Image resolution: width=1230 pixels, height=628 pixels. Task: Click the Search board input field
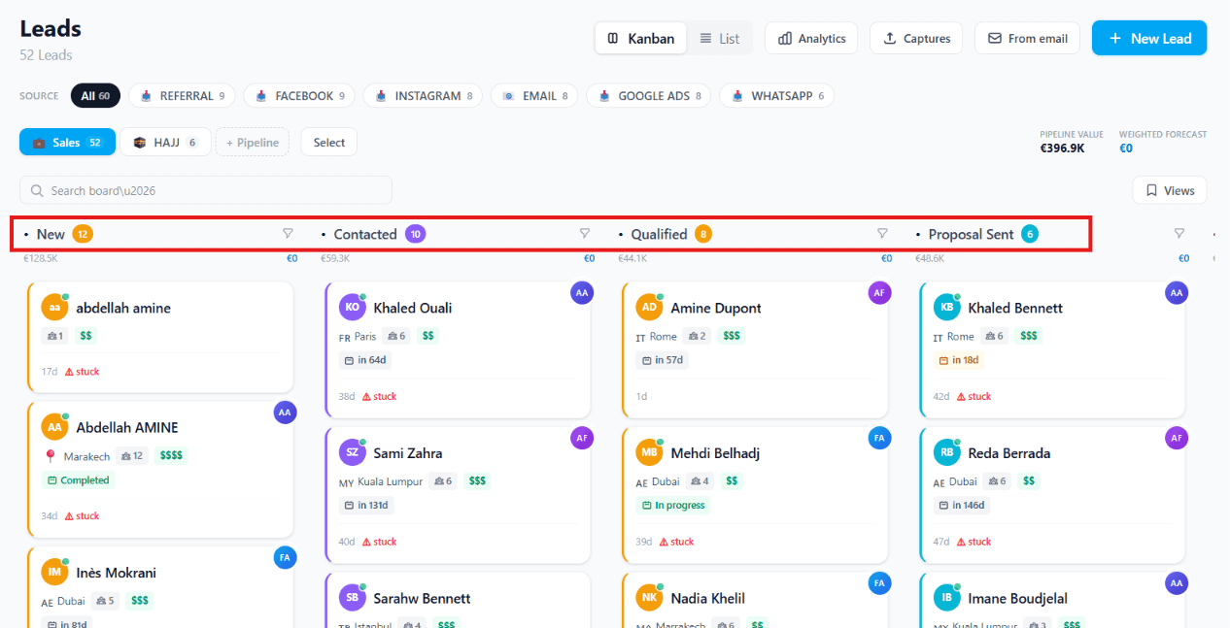(x=206, y=190)
